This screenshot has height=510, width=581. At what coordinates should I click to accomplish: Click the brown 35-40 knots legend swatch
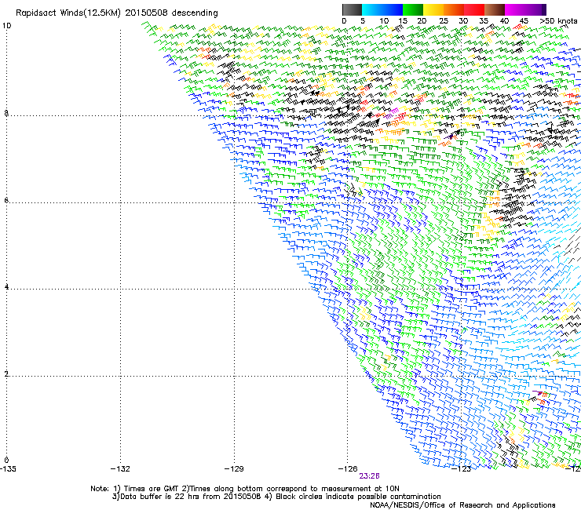pyautogui.click(x=495, y=9)
